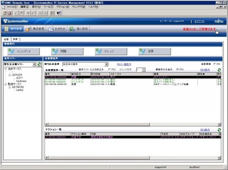
Task: Collapse the 監視サービス tree node
Action: [x=5, y=84]
